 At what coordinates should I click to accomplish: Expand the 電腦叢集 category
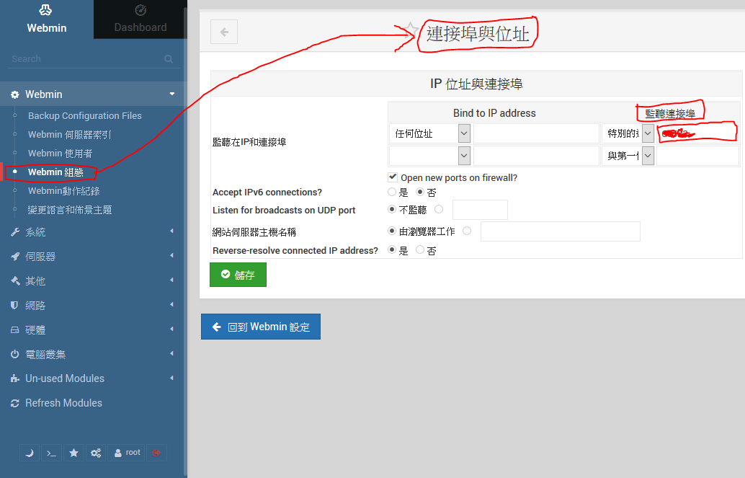click(94, 354)
